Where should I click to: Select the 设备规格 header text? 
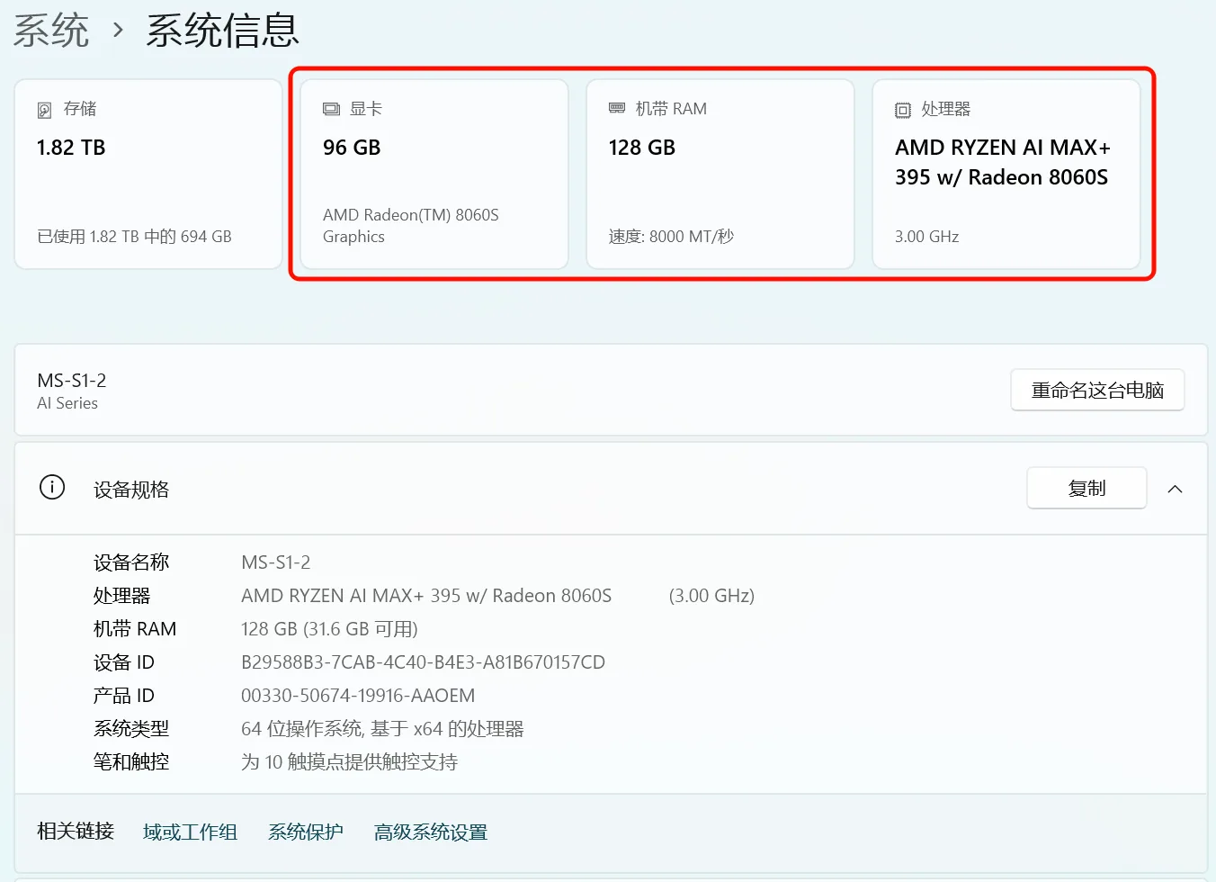click(x=131, y=490)
